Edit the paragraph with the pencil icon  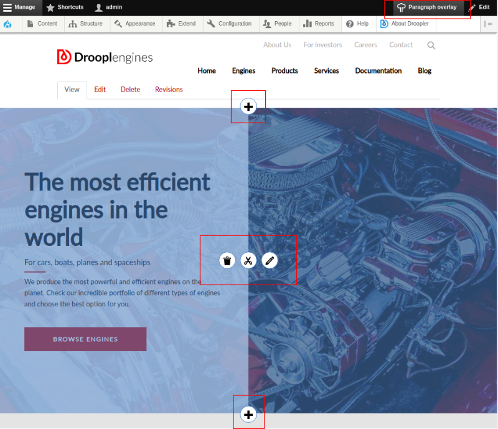click(x=269, y=260)
